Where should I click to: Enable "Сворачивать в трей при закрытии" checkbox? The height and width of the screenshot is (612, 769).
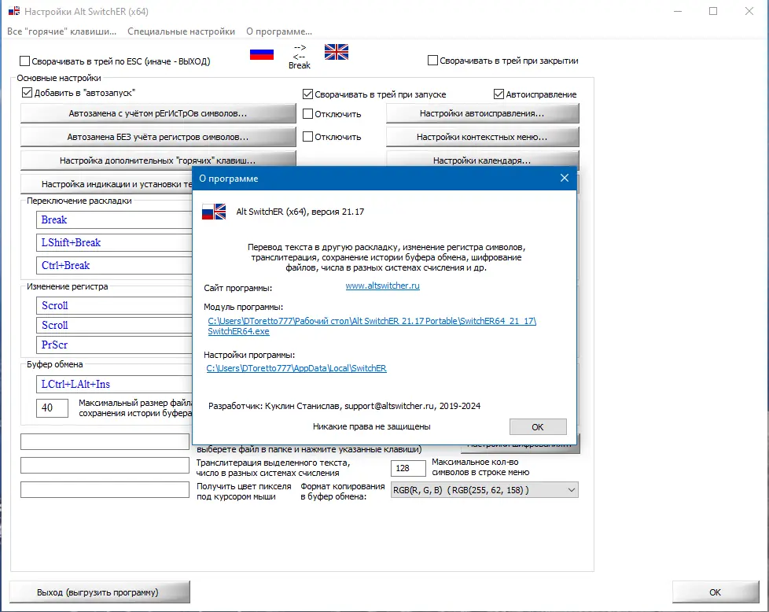pyautogui.click(x=432, y=60)
